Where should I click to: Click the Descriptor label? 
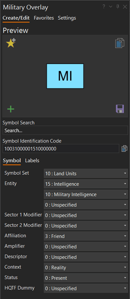16,256
